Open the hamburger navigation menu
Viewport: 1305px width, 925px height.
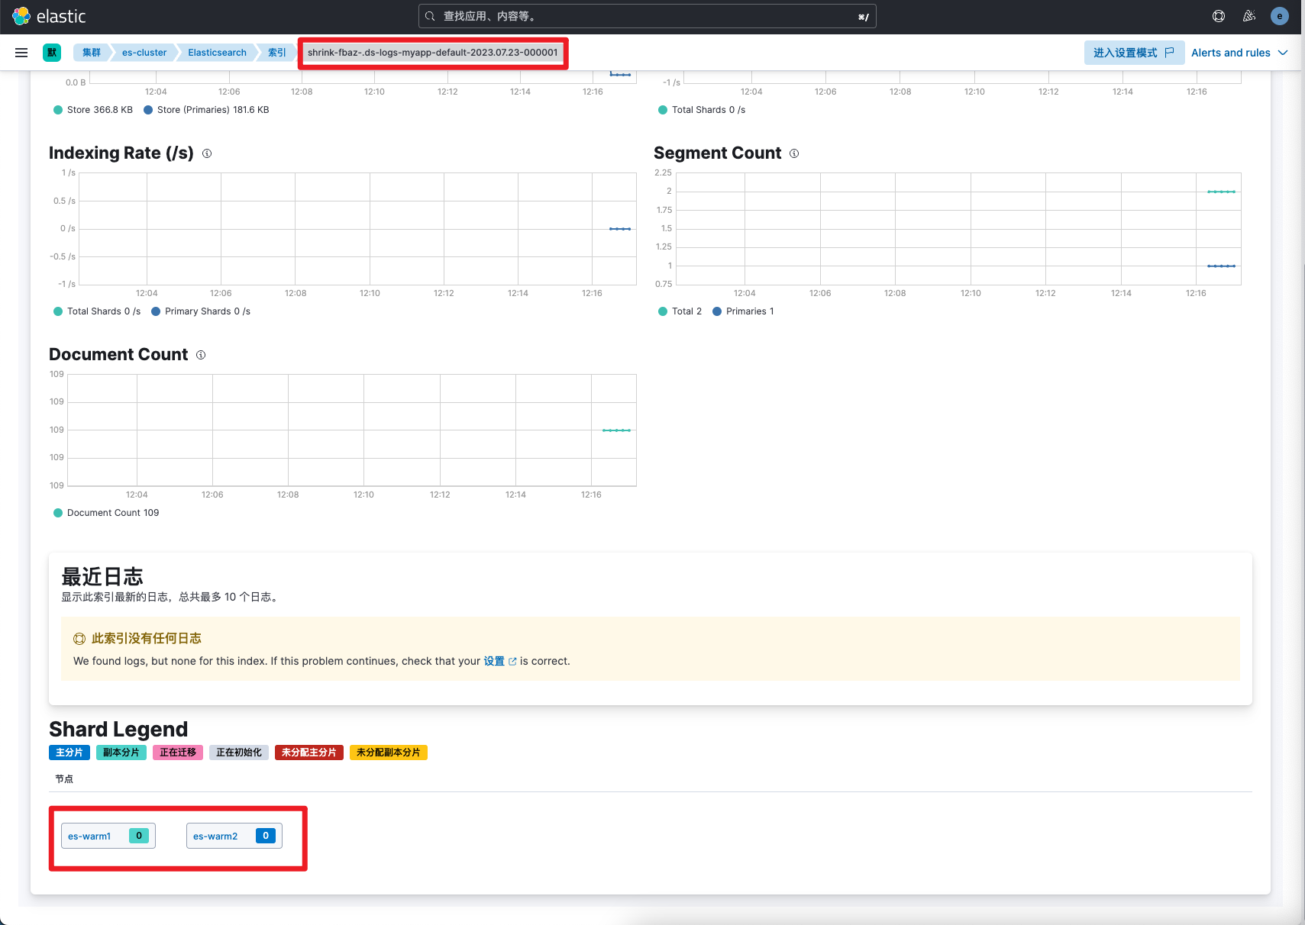(21, 53)
